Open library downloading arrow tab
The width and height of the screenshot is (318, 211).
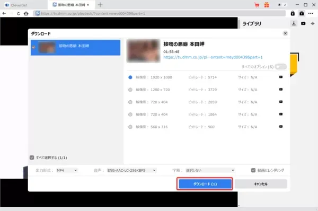[x=294, y=23]
